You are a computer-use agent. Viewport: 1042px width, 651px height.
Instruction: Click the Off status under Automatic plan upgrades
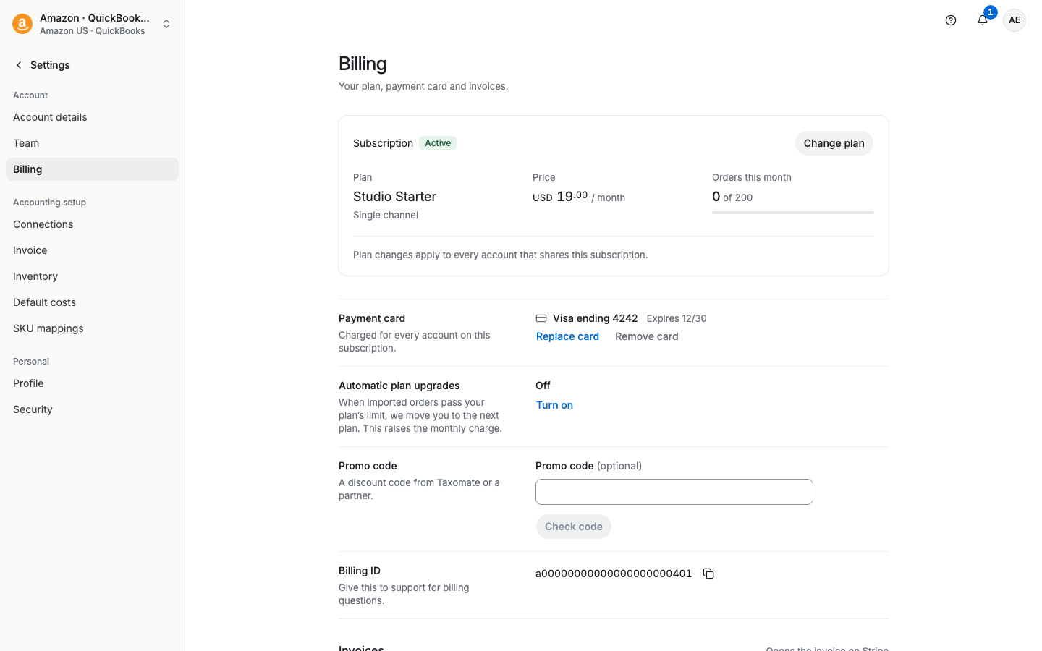pyautogui.click(x=543, y=386)
